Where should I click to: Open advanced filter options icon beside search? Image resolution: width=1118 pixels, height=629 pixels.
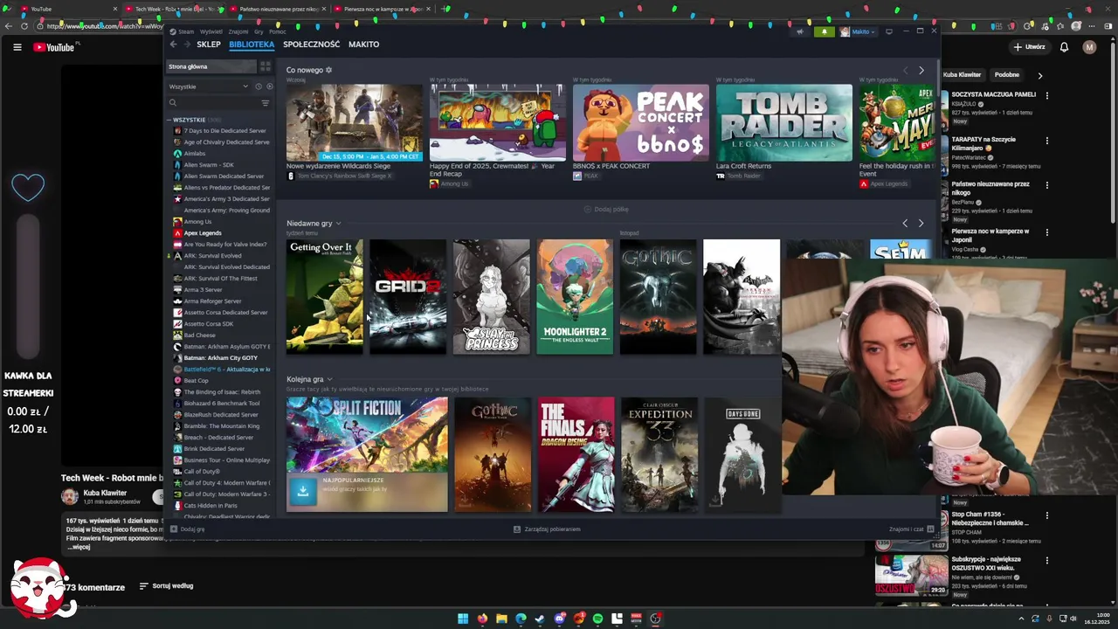tap(266, 103)
